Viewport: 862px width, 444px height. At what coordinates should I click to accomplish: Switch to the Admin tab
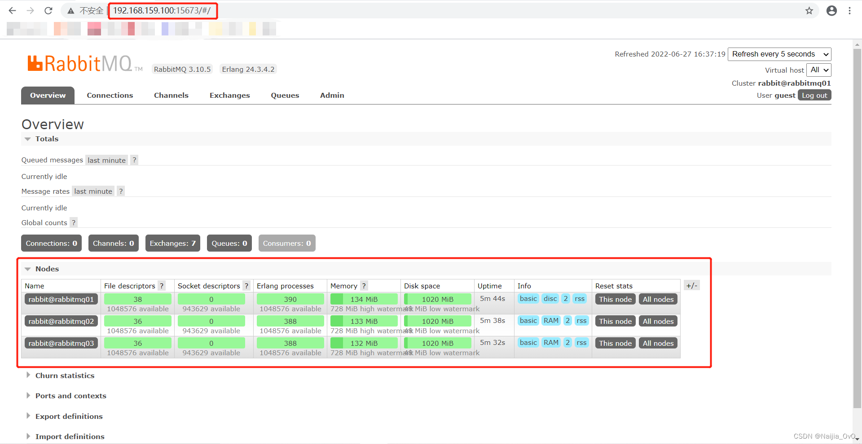(x=332, y=95)
